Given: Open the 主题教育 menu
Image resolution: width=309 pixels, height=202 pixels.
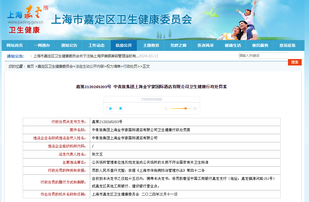Looking at the screenshot, I should (x=151, y=45).
